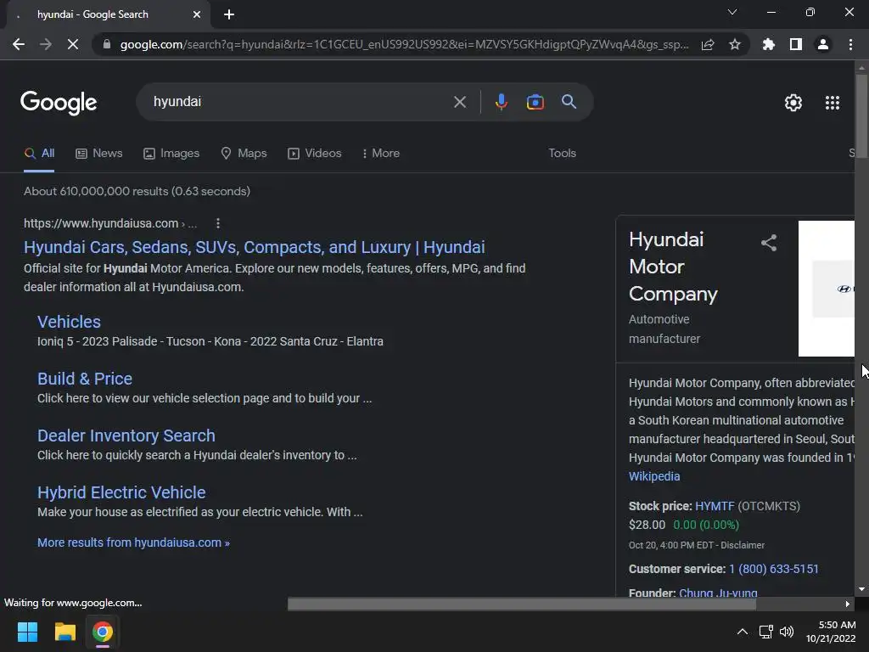869x652 pixels.
Task: Open Hyundai Cars, Sedans, SUVs result
Action: click(x=255, y=247)
